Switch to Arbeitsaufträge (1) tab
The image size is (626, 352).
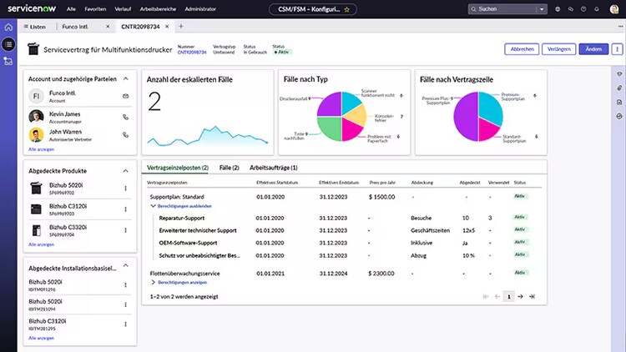(x=274, y=168)
